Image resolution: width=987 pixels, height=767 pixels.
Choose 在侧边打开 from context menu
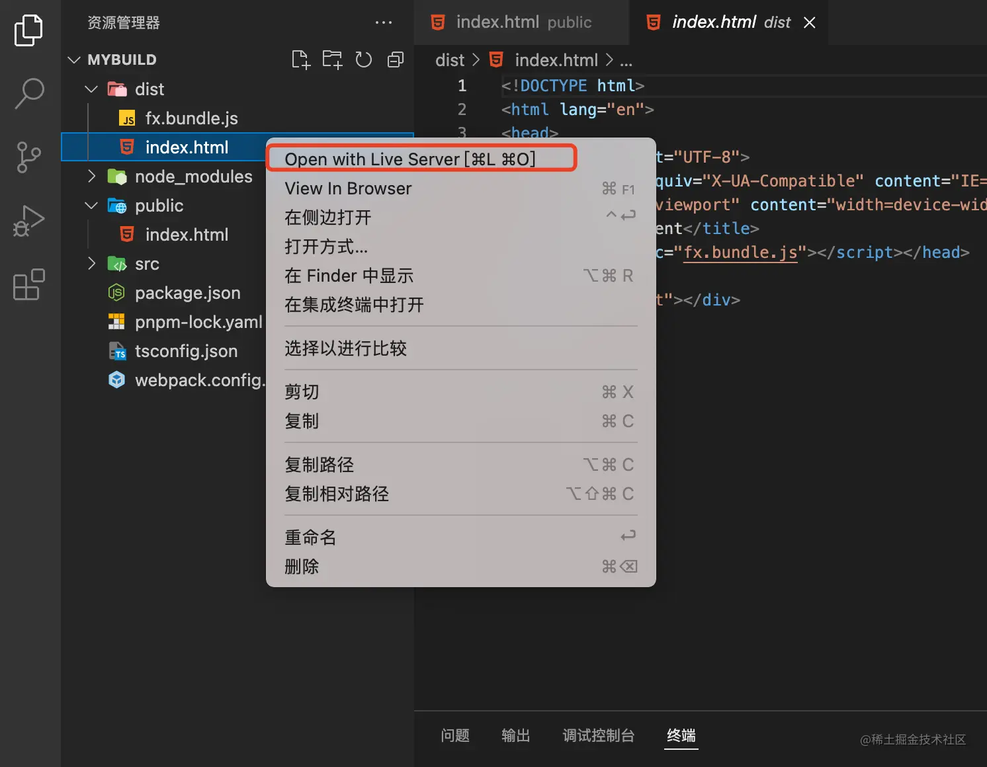point(460,218)
